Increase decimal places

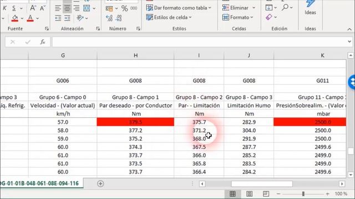click(109, 18)
